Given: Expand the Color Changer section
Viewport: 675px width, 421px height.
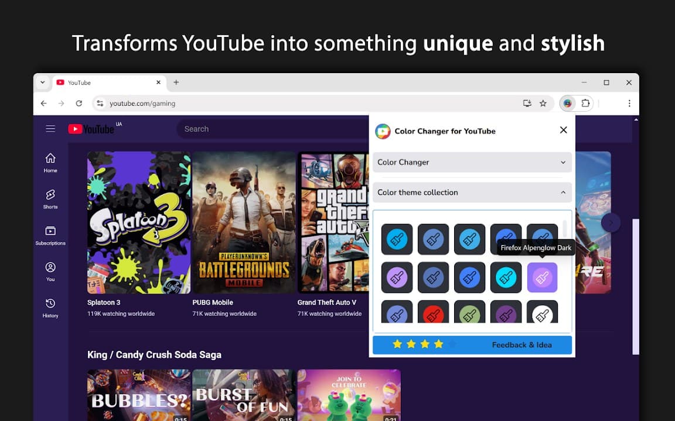Looking at the screenshot, I should (x=472, y=163).
